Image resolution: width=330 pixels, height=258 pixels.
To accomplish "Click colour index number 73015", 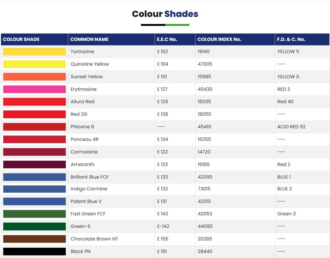I will [x=204, y=189].
